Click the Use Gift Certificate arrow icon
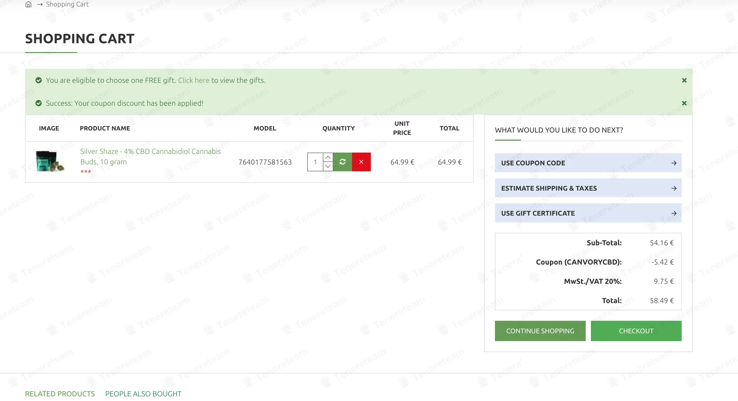The width and height of the screenshot is (738, 401). pyautogui.click(x=674, y=213)
